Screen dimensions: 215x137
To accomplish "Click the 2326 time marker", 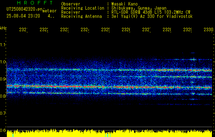I will pyautogui.click(x=126, y=30).
